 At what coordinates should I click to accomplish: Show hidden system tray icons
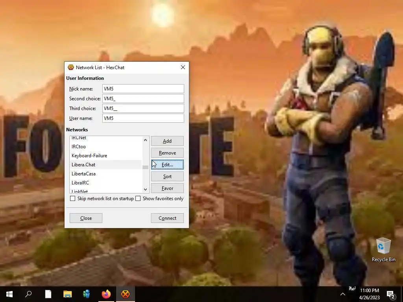pos(343,294)
